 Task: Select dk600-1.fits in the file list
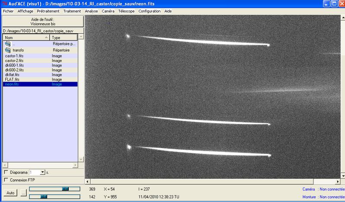(40, 66)
